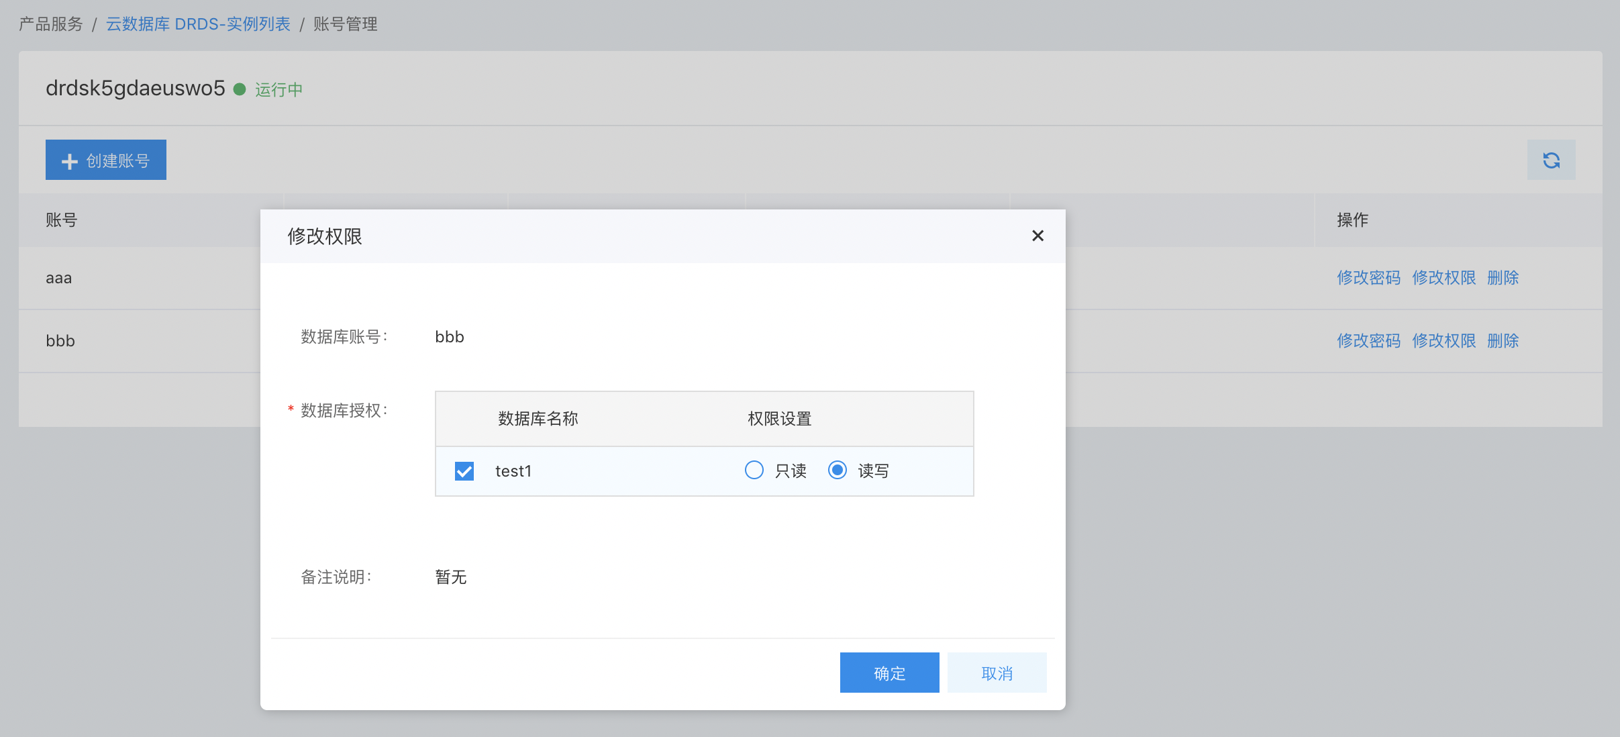Click 删除 for account aaa
1620x737 pixels.
pyautogui.click(x=1503, y=278)
